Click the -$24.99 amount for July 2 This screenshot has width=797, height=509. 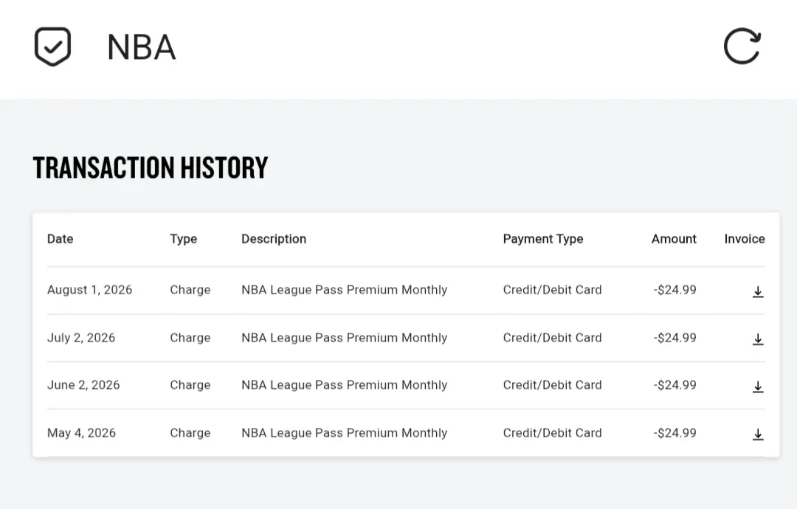coord(675,338)
